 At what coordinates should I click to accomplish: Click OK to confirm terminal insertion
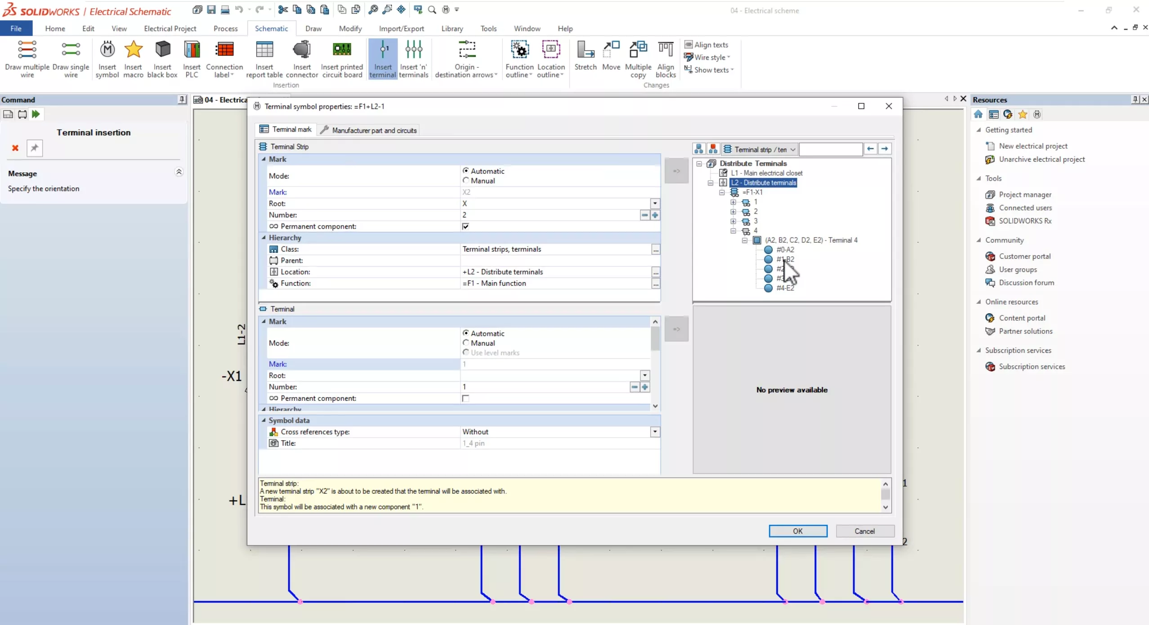(x=798, y=531)
